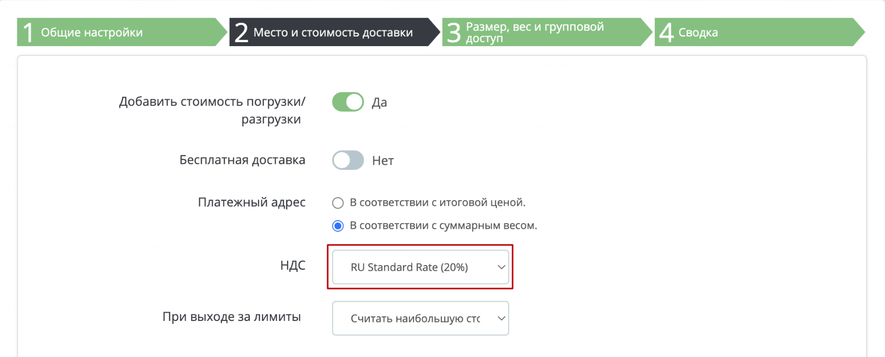Click the chevron arrow in НДС dropdown
Screen dimensions: 885x357
[501, 267]
